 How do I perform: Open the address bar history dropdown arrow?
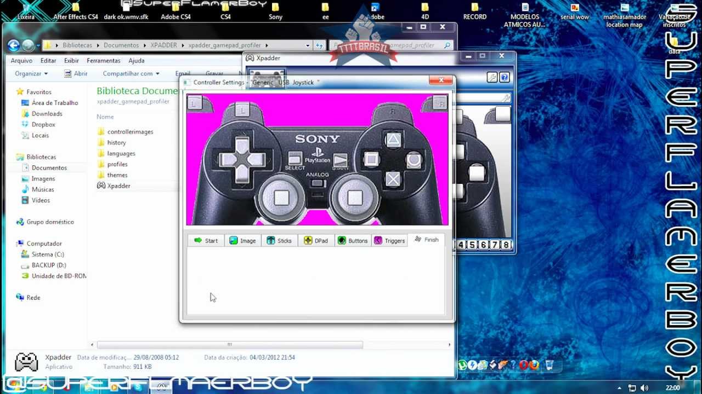(308, 45)
